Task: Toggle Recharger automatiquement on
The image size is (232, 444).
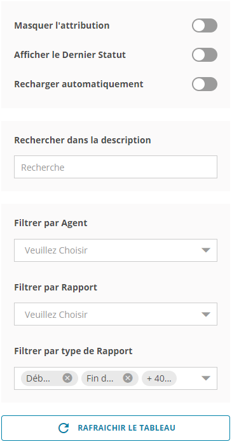Action: [205, 84]
